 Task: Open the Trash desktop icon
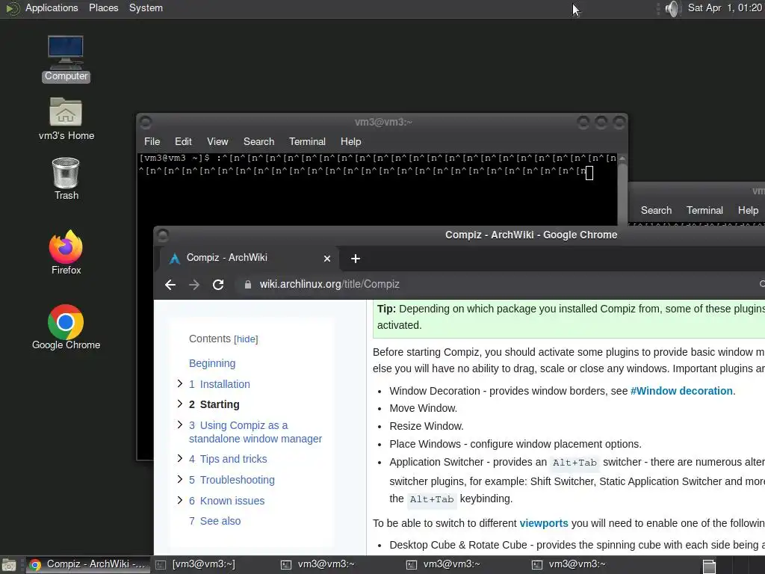pyautogui.click(x=66, y=179)
